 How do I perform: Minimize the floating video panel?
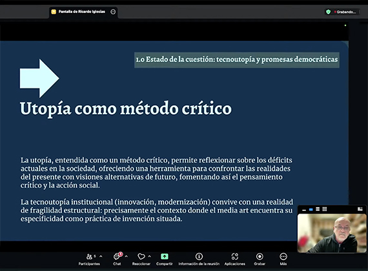(304, 210)
